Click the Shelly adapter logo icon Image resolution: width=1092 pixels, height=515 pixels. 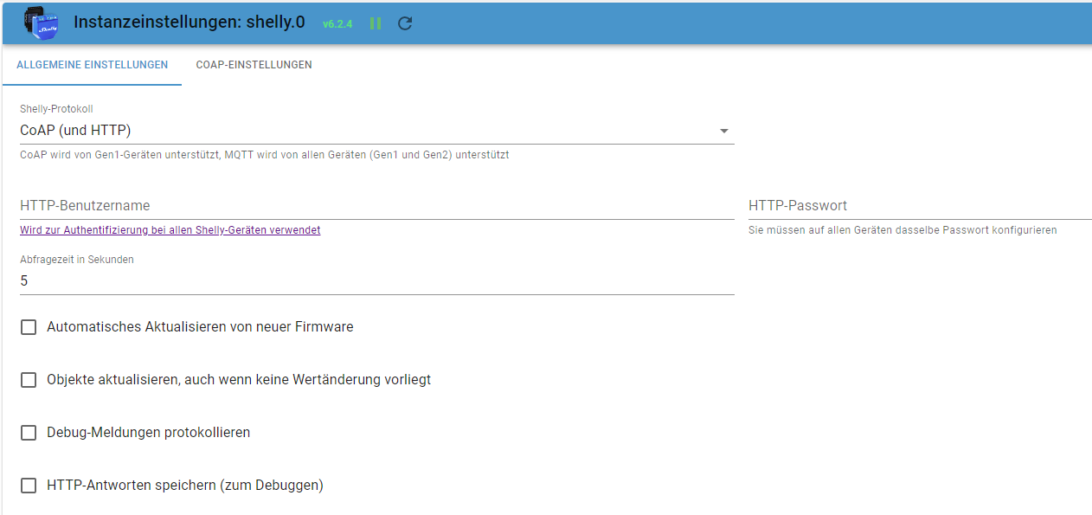point(41,23)
